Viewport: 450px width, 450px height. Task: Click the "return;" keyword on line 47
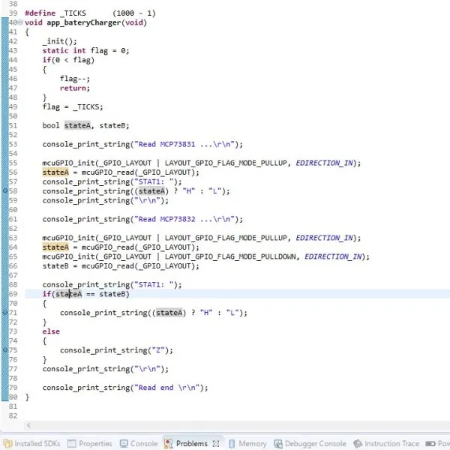pos(75,88)
